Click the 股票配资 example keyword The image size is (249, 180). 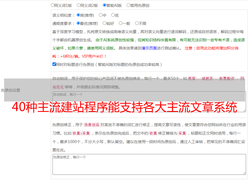[227, 79]
